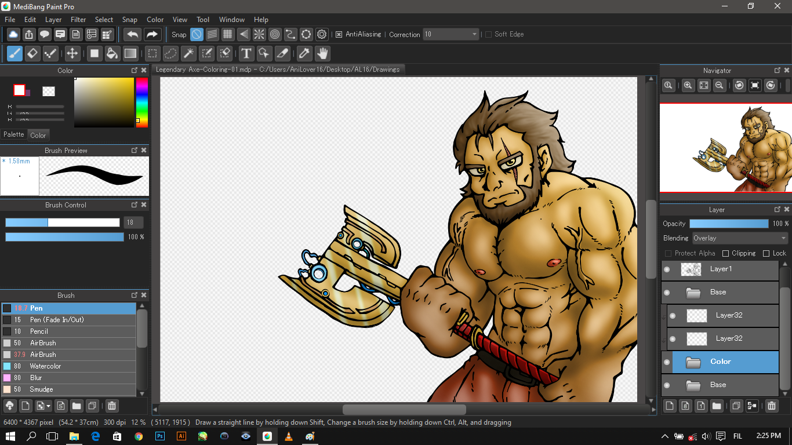Screen dimensions: 792x445
Task: Open the Select menu
Action: (x=104, y=19)
